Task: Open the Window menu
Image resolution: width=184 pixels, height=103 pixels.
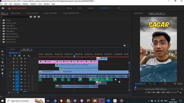Action: pos(47,4)
